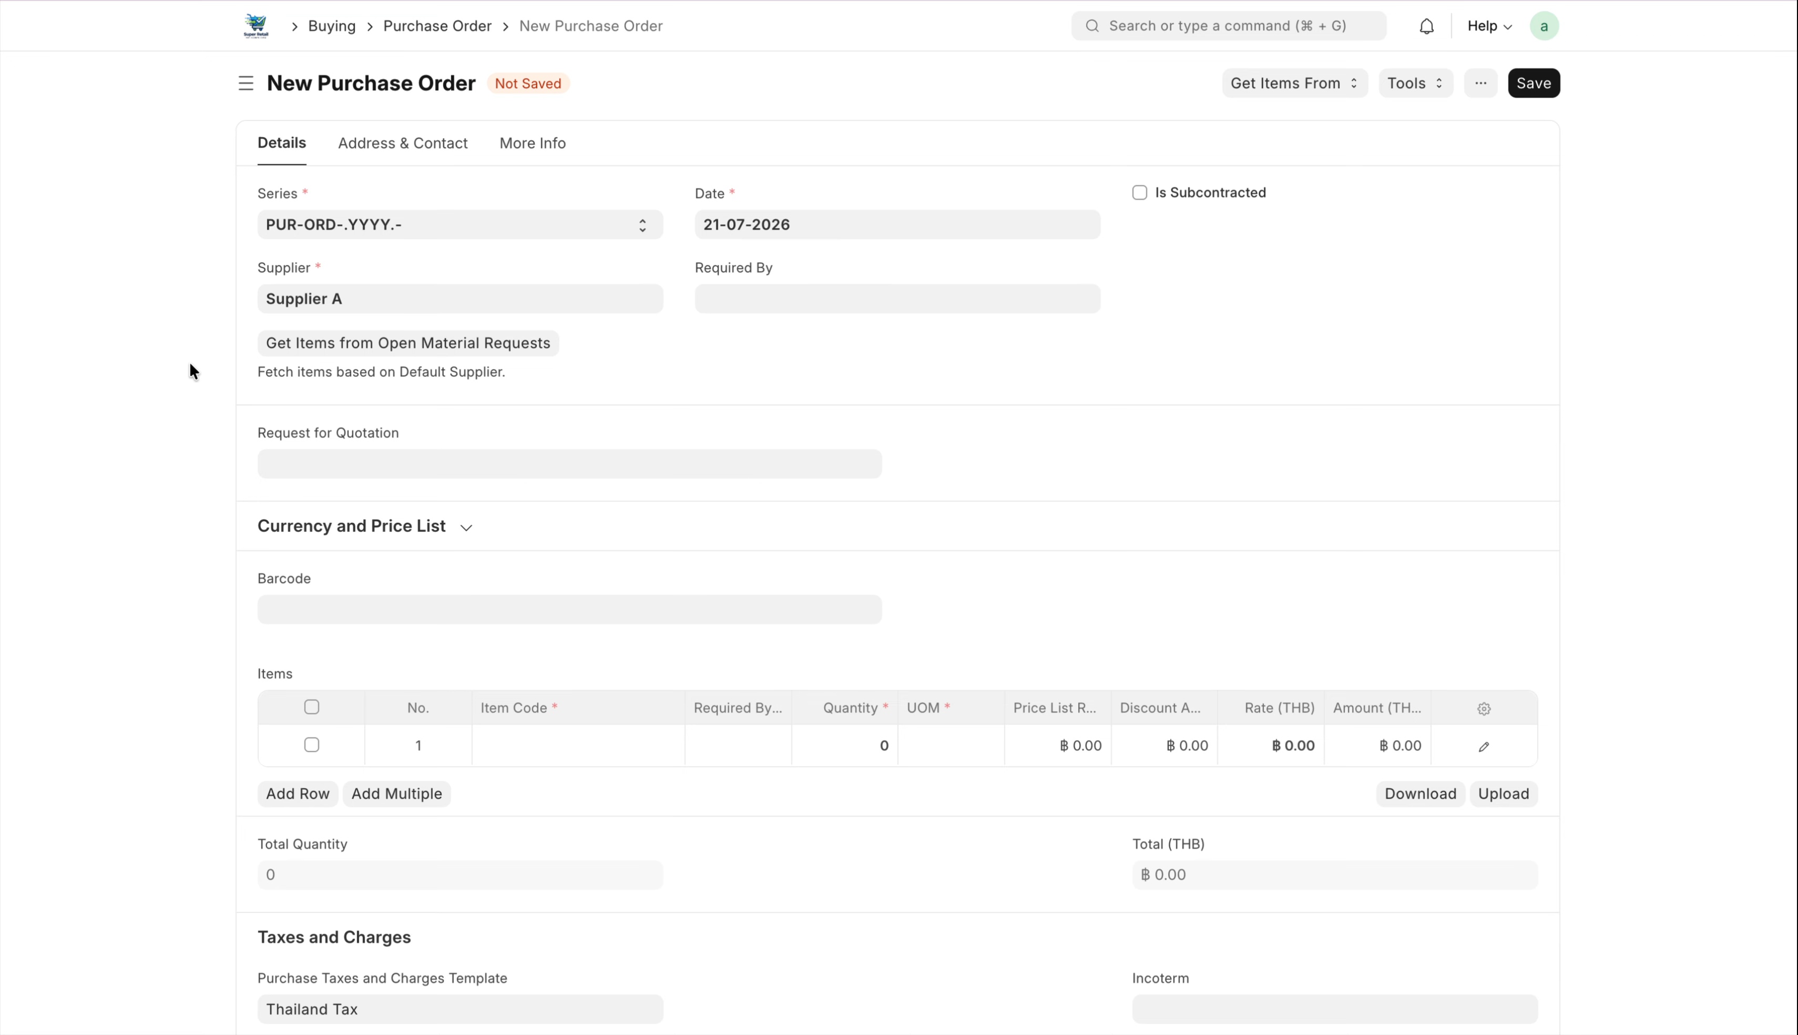Open the three-dots more actions menu
The width and height of the screenshot is (1798, 1035).
[1480, 83]
